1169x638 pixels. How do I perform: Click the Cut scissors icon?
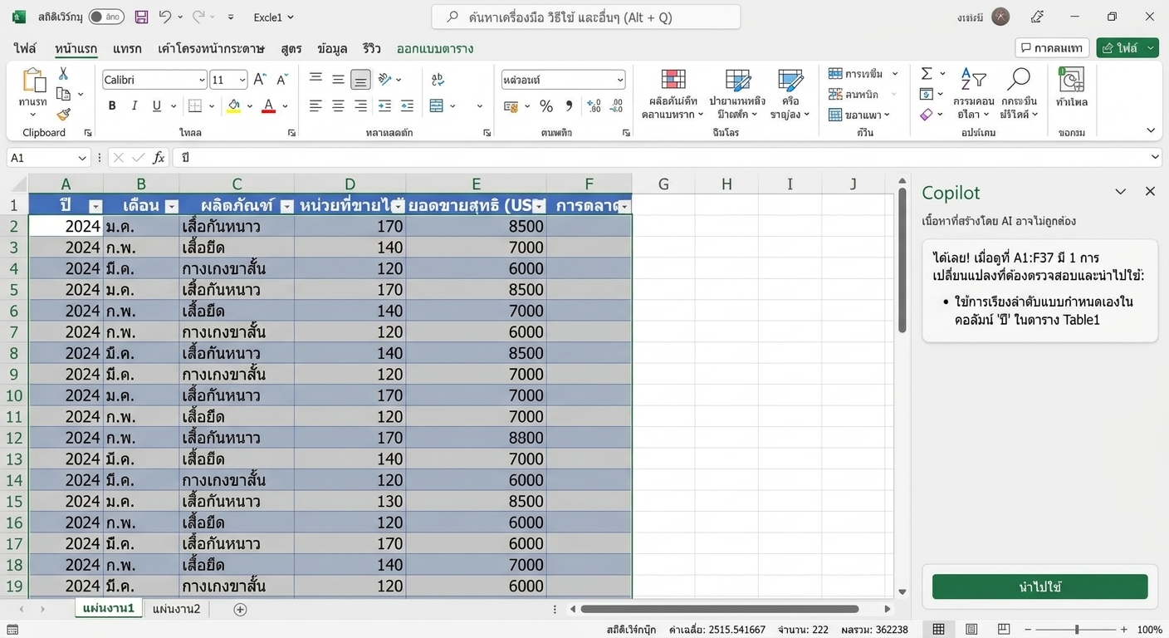pos(63,74)
